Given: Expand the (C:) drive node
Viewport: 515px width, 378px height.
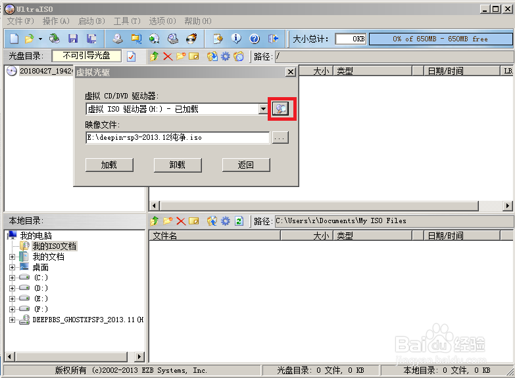Looking at the screenshot, I should click(x=12, y=278).
